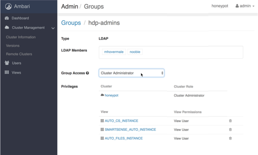The image size is (258, 155).
Task: Open the Group Access role dropdown
Action: (x=131, y=73)
